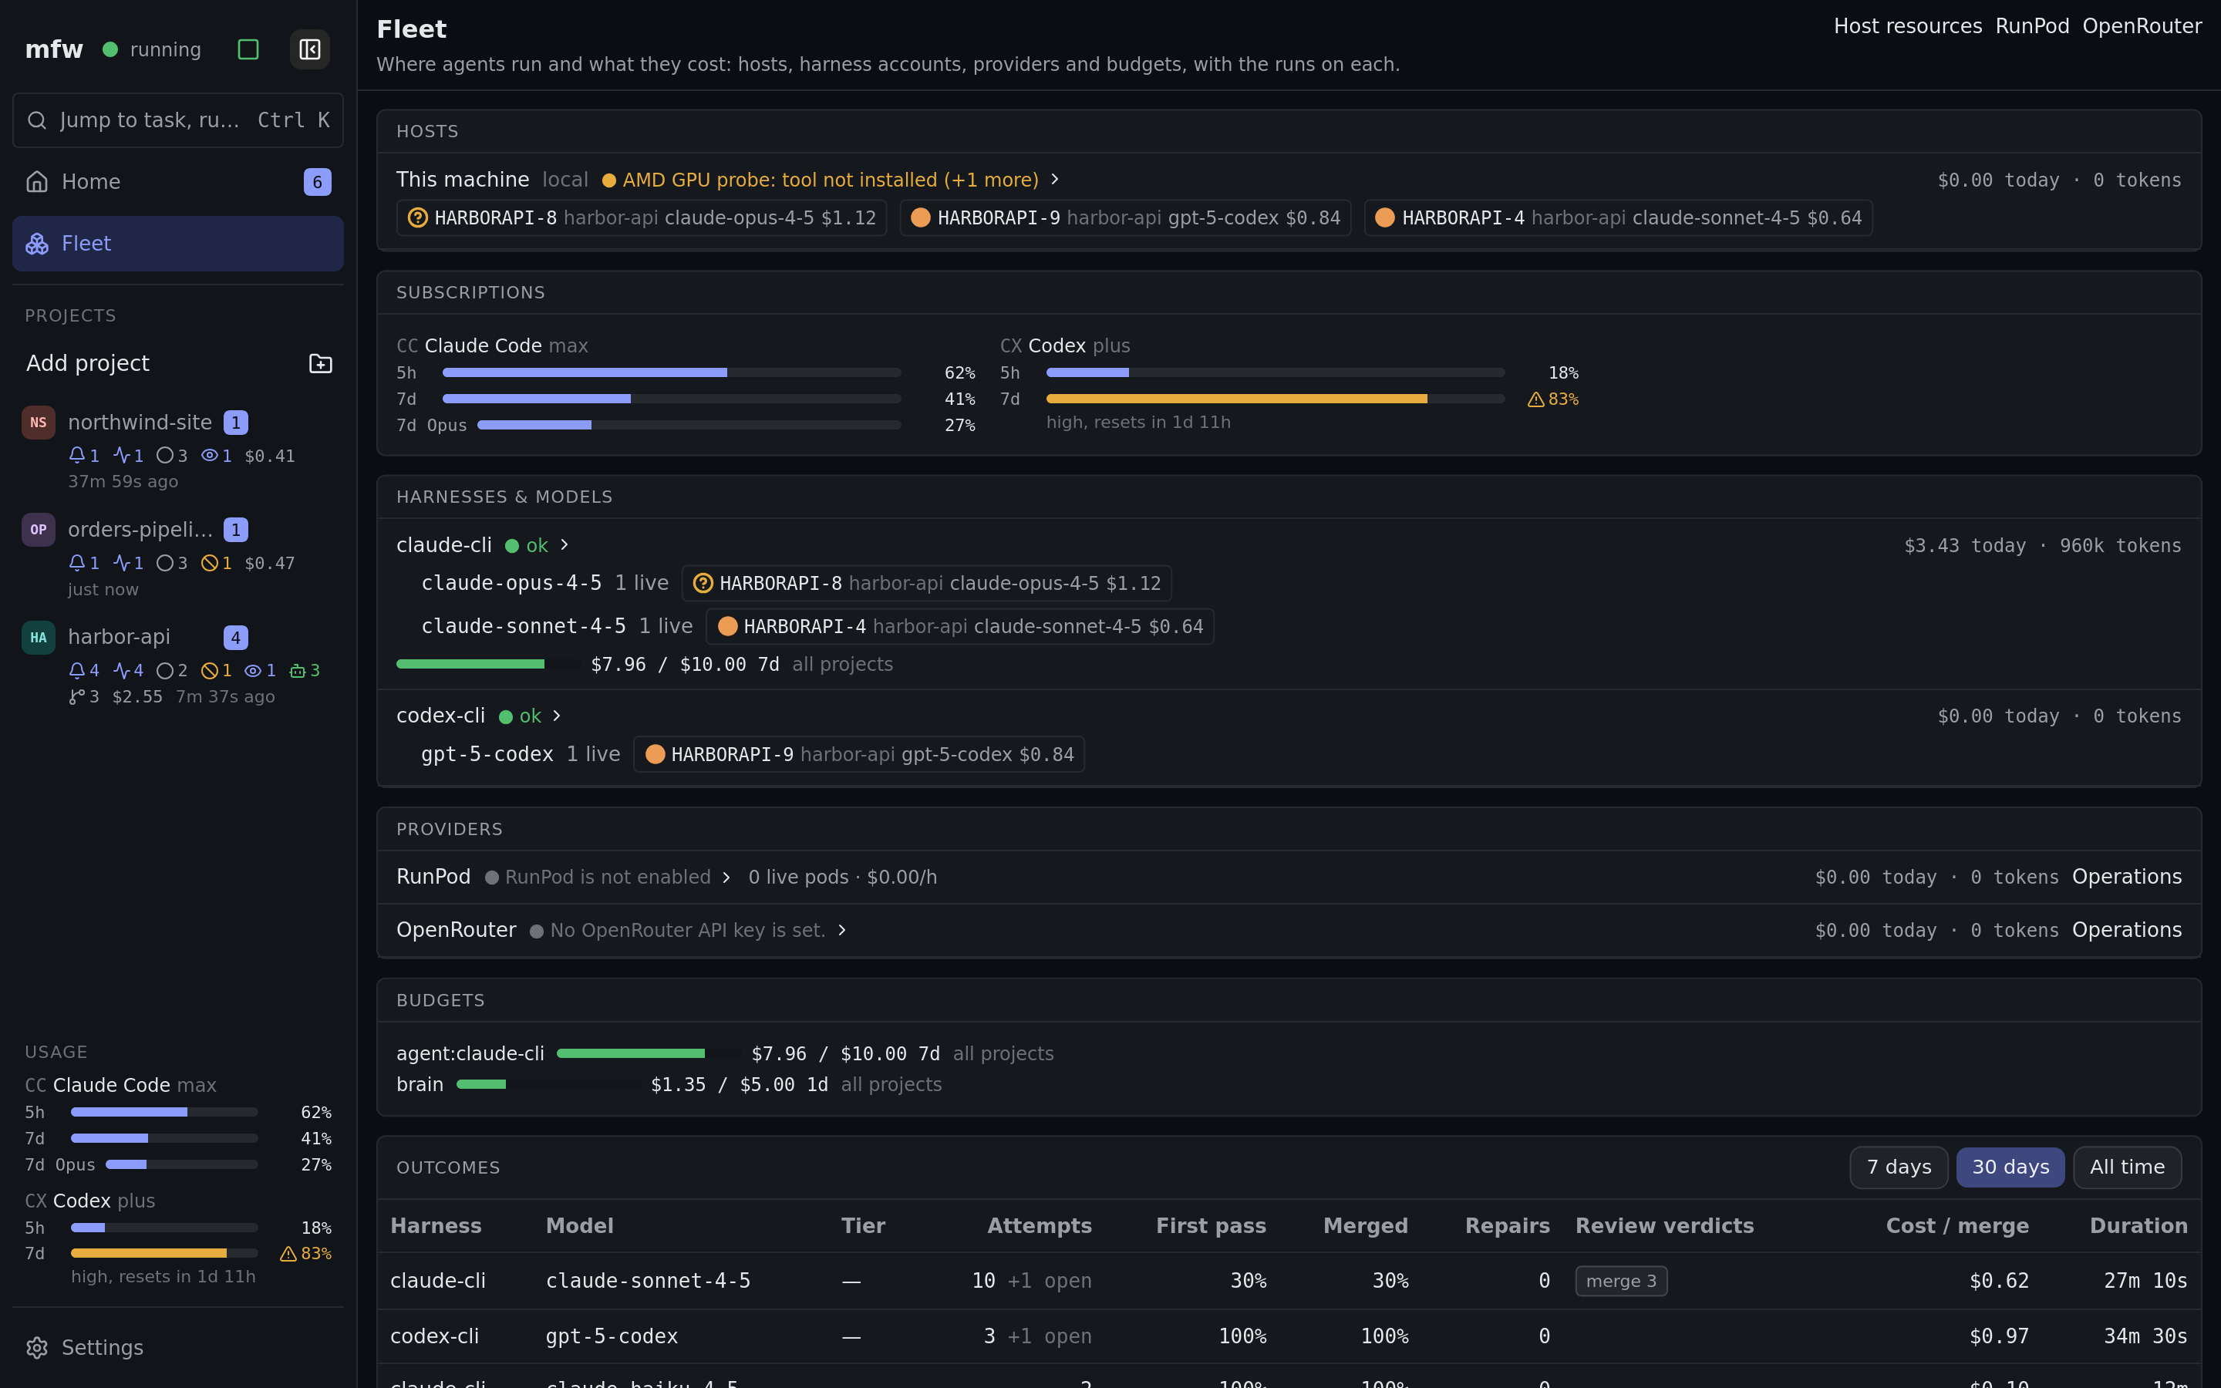Jump to Host resources section link

(x=1907, y=27)
